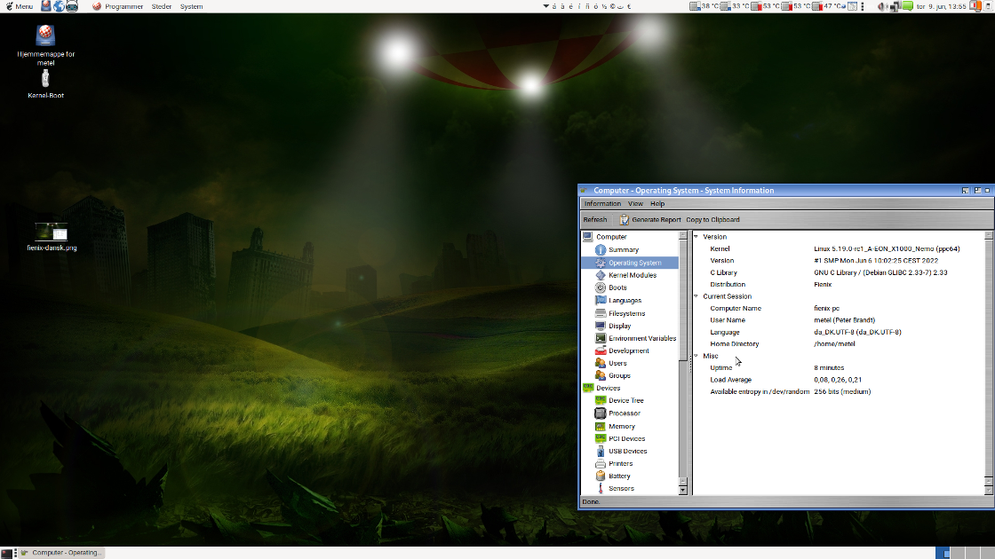Select Kernel Modules in the sidebar
This screenshot has width=995, height=559.
click(632, 275)
